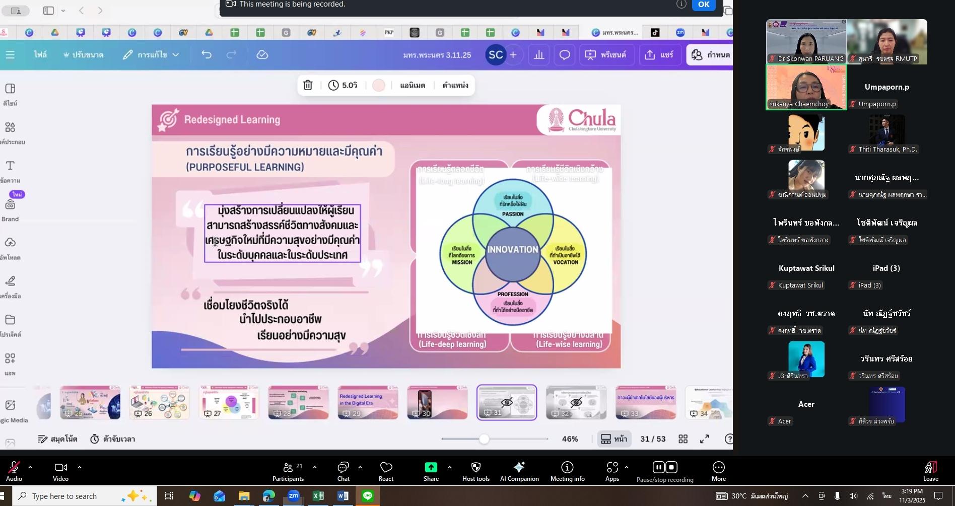Open Zoom AI Companion
Screen dimensions: 955x506
519,471
